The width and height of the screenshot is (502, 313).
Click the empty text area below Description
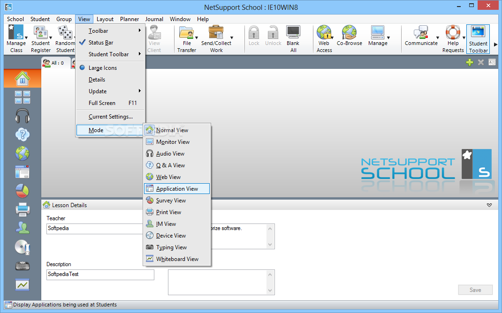coord(221,282)
